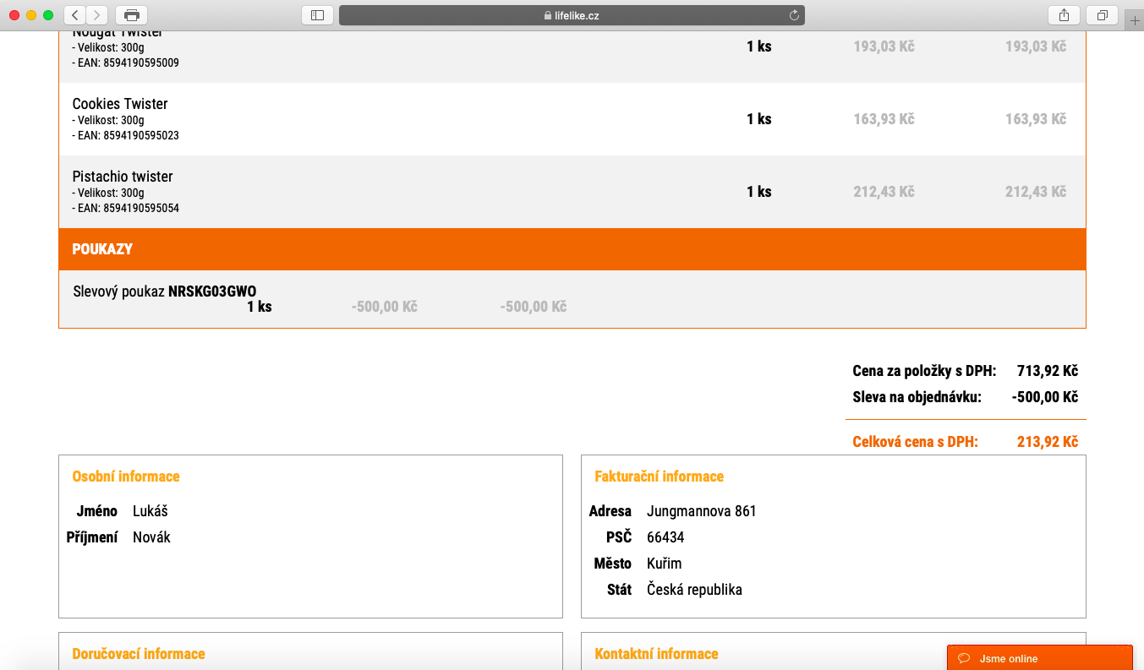Click the Cookies Twister product name
Image resolution: width=1144 pixels, height=670 pixels.
click(x=120, y=104)
